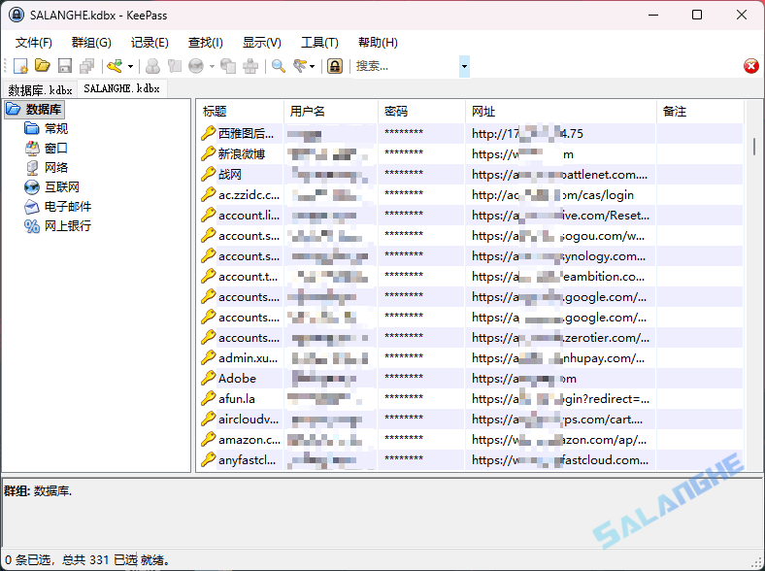Screen dimensions: 765x571
Task: Sort by the 用户名 column header
Action: pos(331,112)
